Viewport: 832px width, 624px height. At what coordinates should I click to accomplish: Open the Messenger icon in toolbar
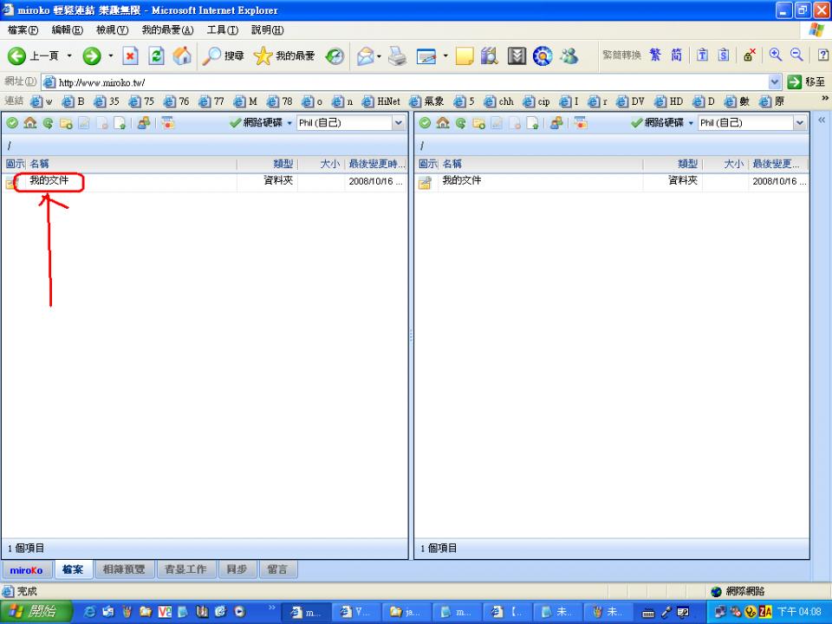[569, 55]
